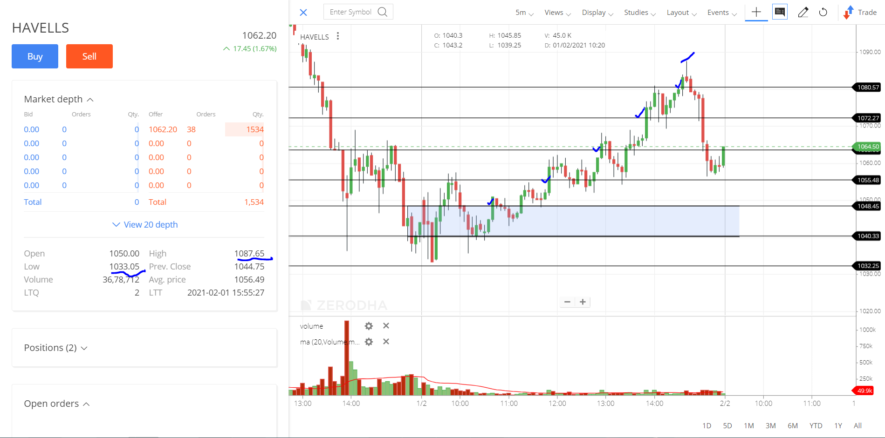885x438 pixels.
Task: Open the 5m interval dropdown
Action: 524,13
